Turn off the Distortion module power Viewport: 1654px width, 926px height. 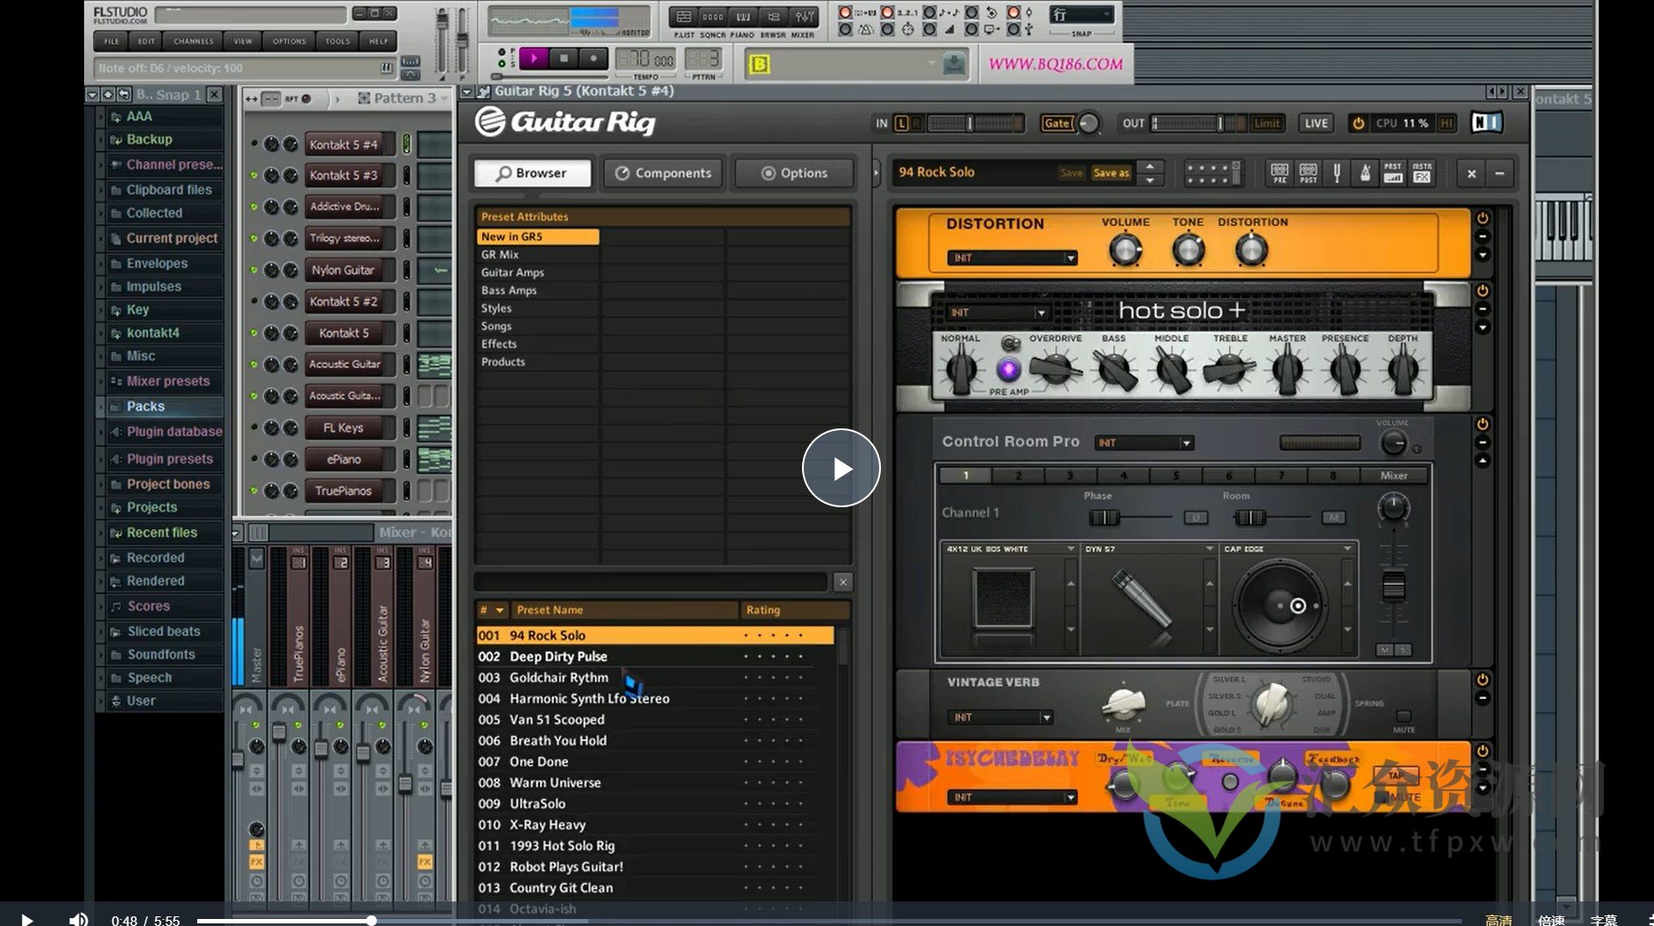point(1482,218)
